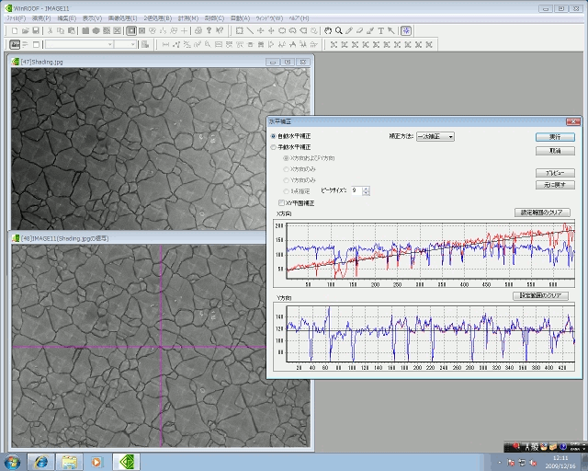This screenshot has height=471, width=588.
Task: Select 1点指定 radio option
Action: tap(286, 191)
